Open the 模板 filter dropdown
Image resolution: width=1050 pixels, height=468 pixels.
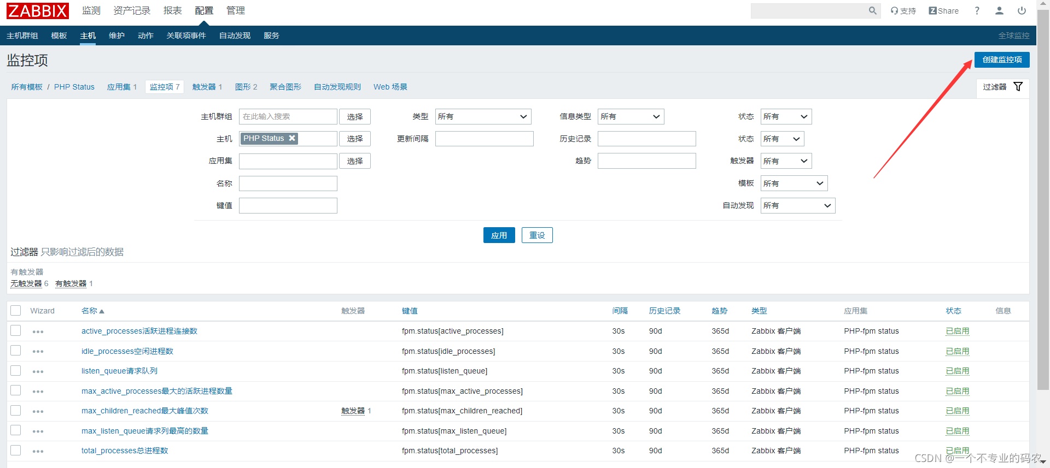pyautogui.click(x=794, y=183)
